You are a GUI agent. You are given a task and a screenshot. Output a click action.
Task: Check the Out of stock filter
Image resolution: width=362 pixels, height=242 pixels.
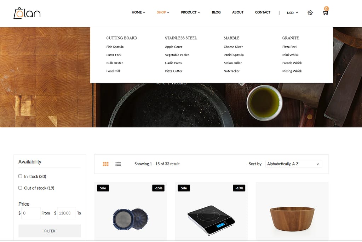pos(20,188)
